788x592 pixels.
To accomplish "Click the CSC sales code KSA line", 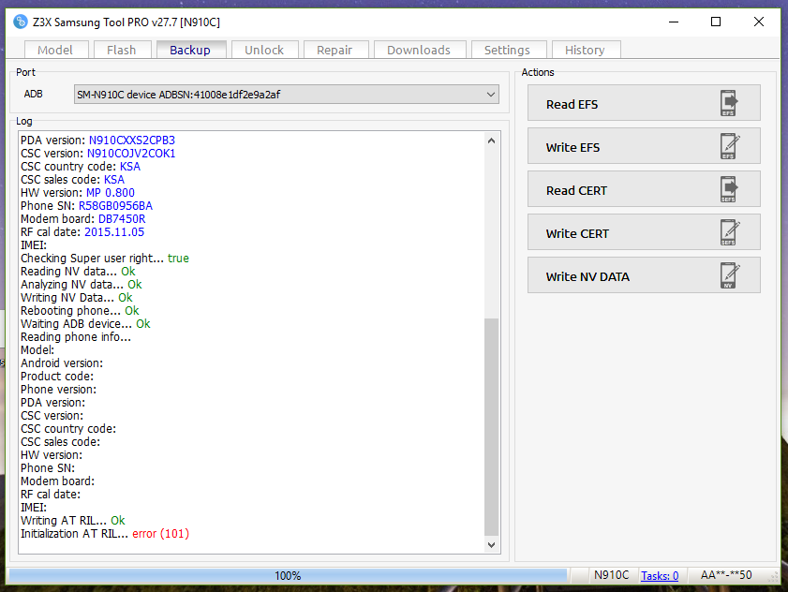I will coord(72,180).
